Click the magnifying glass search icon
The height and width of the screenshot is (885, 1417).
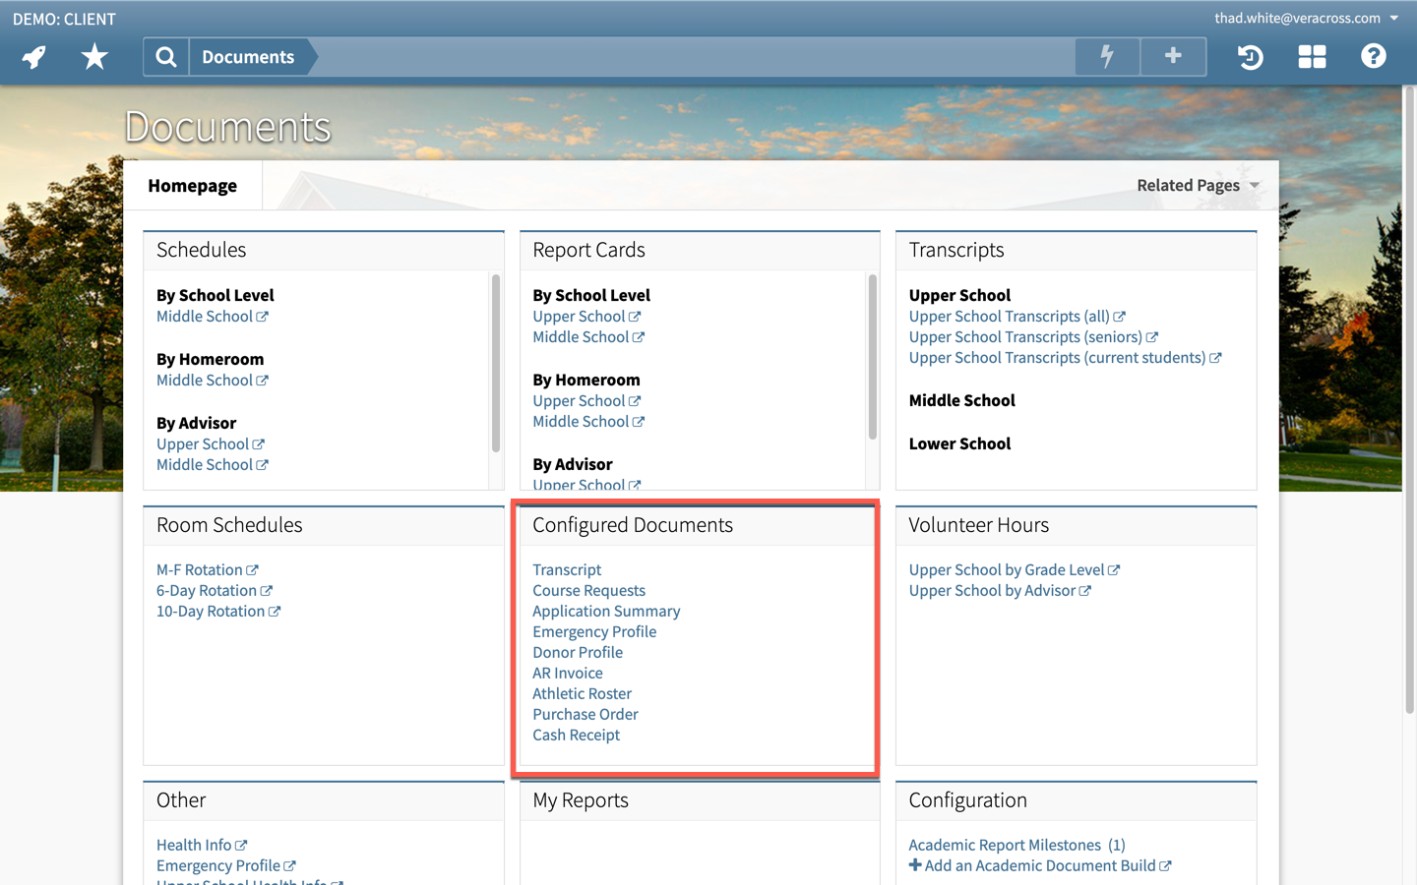(166, 57)
